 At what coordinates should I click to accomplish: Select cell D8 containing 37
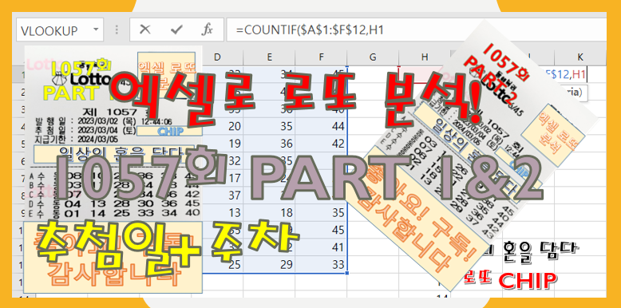[217, 195]
